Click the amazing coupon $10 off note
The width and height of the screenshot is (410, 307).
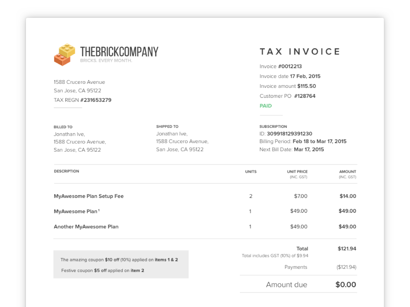(119, 260)
